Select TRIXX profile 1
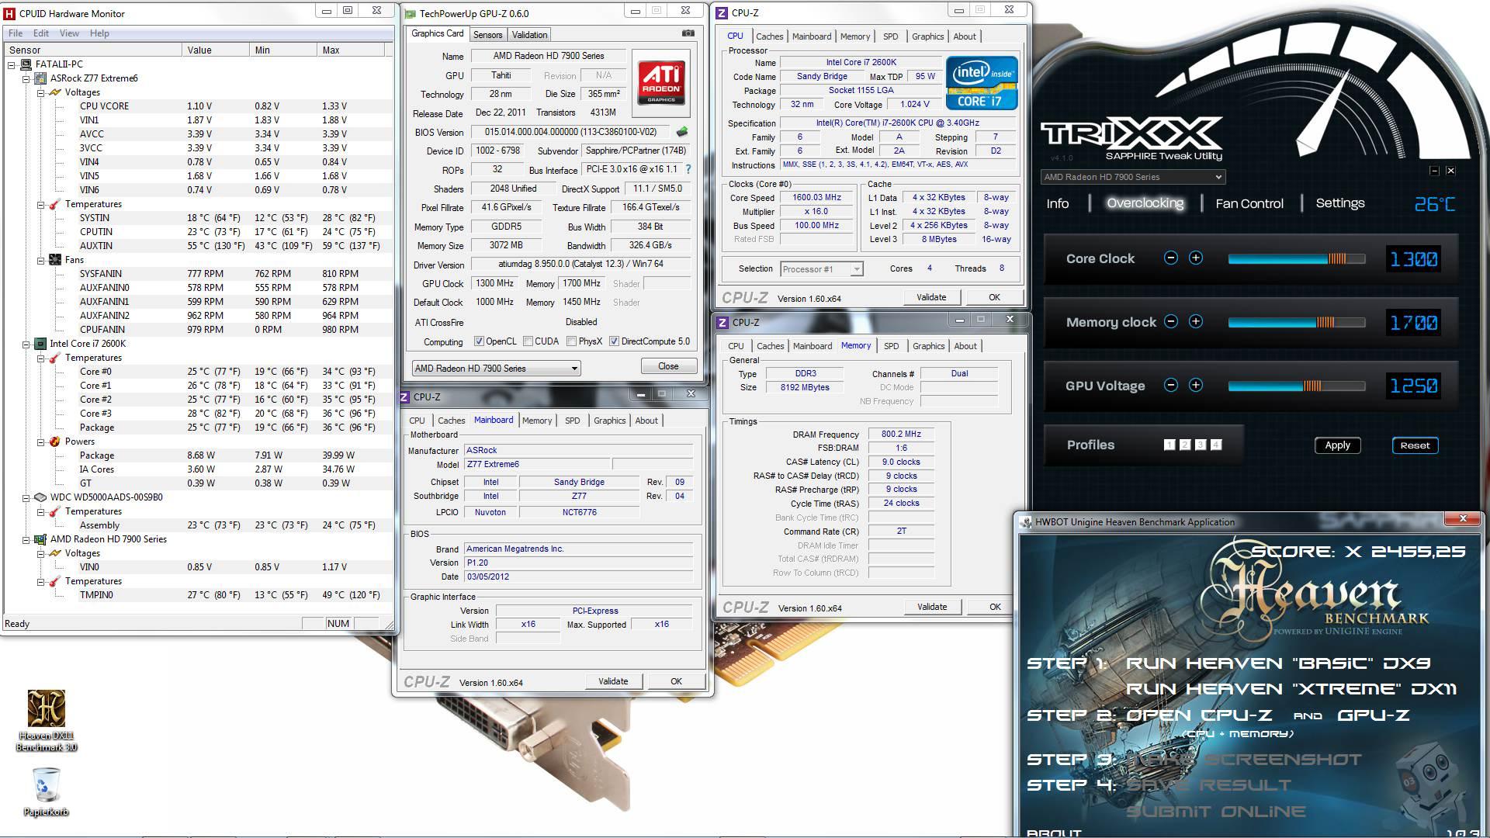Screen dimensions: 1490x838 pyautogui.click(x=1169, y=445)
